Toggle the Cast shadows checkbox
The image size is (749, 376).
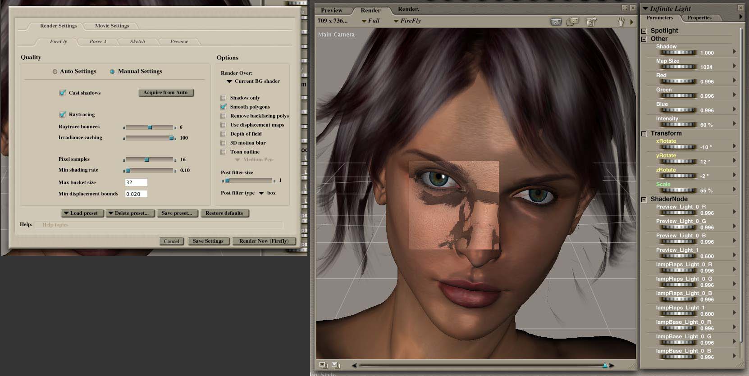[63, 93]
